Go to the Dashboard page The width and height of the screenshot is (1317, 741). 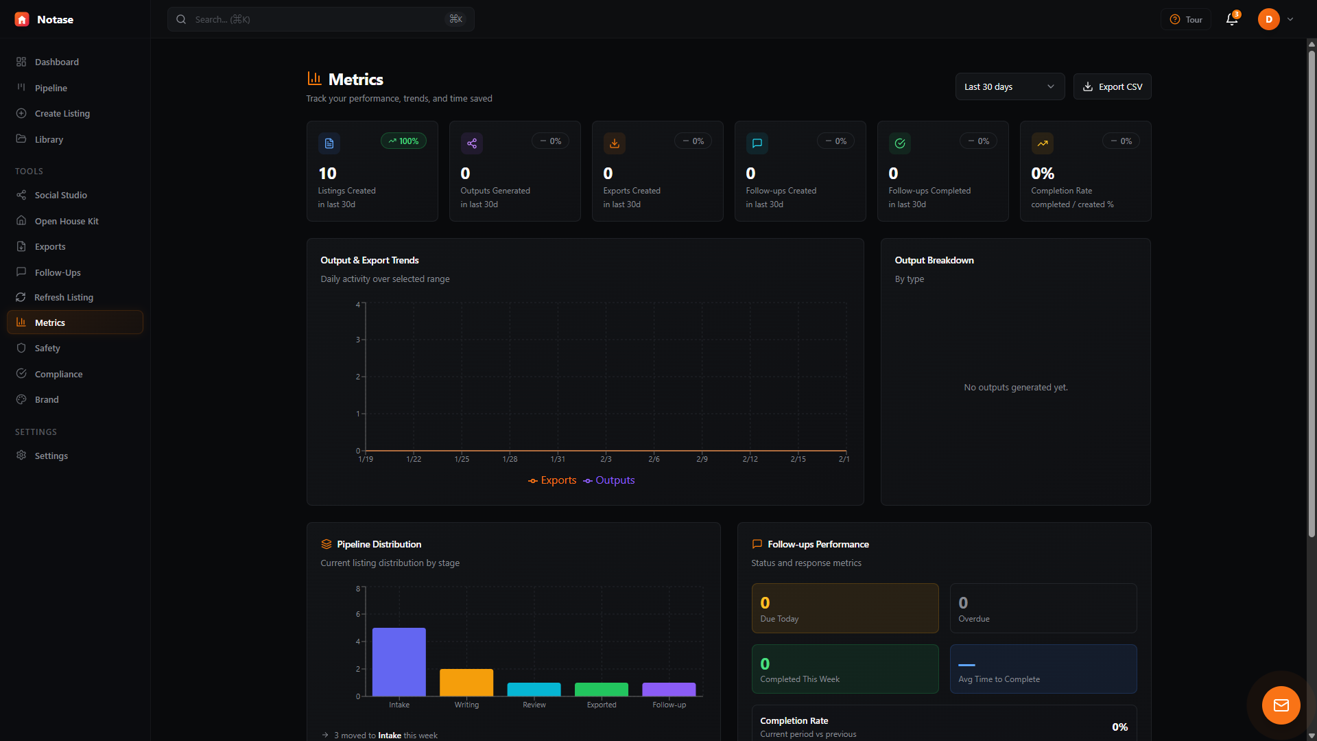(x=56, y=62)
